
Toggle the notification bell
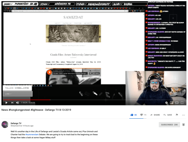click(183, 125)
